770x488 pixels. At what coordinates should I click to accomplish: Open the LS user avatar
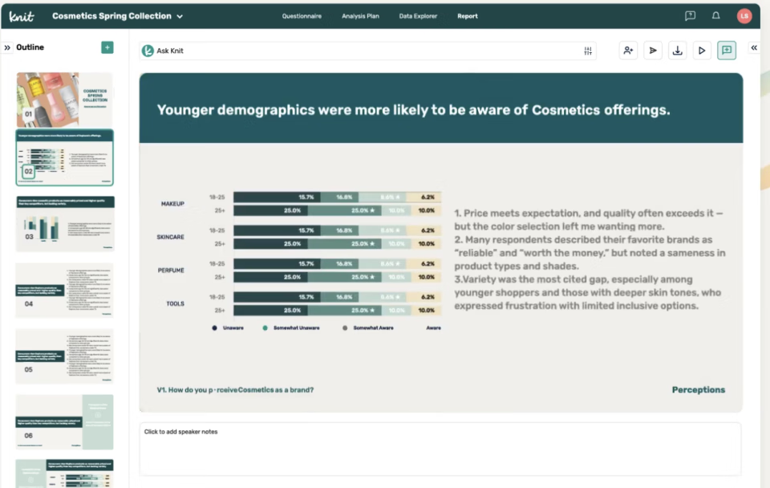(744, 16)
